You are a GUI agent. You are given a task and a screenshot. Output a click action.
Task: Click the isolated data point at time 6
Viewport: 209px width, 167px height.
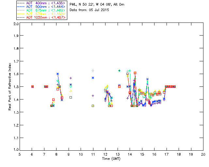[x=32, y=86]
